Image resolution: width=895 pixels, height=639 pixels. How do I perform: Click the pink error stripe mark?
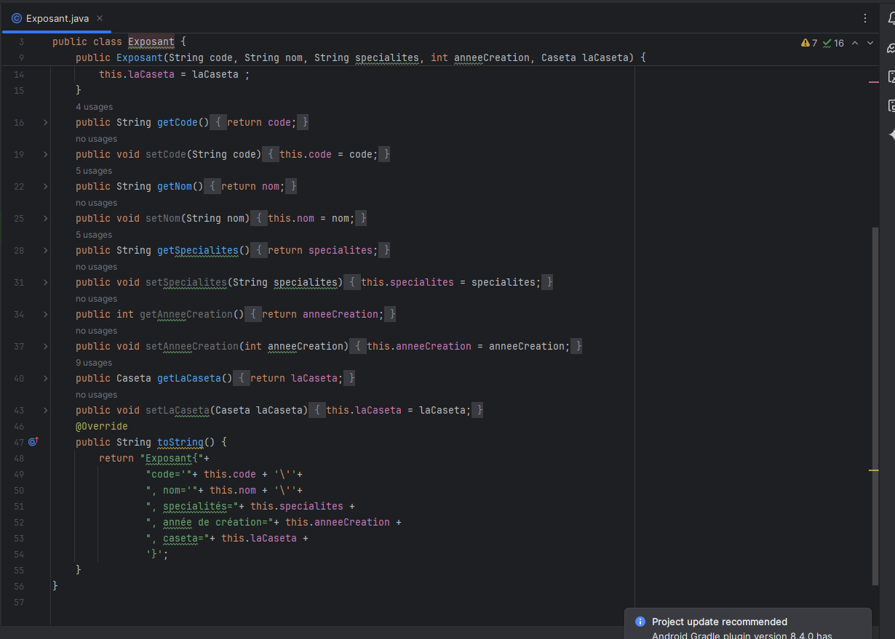[874, 82]
